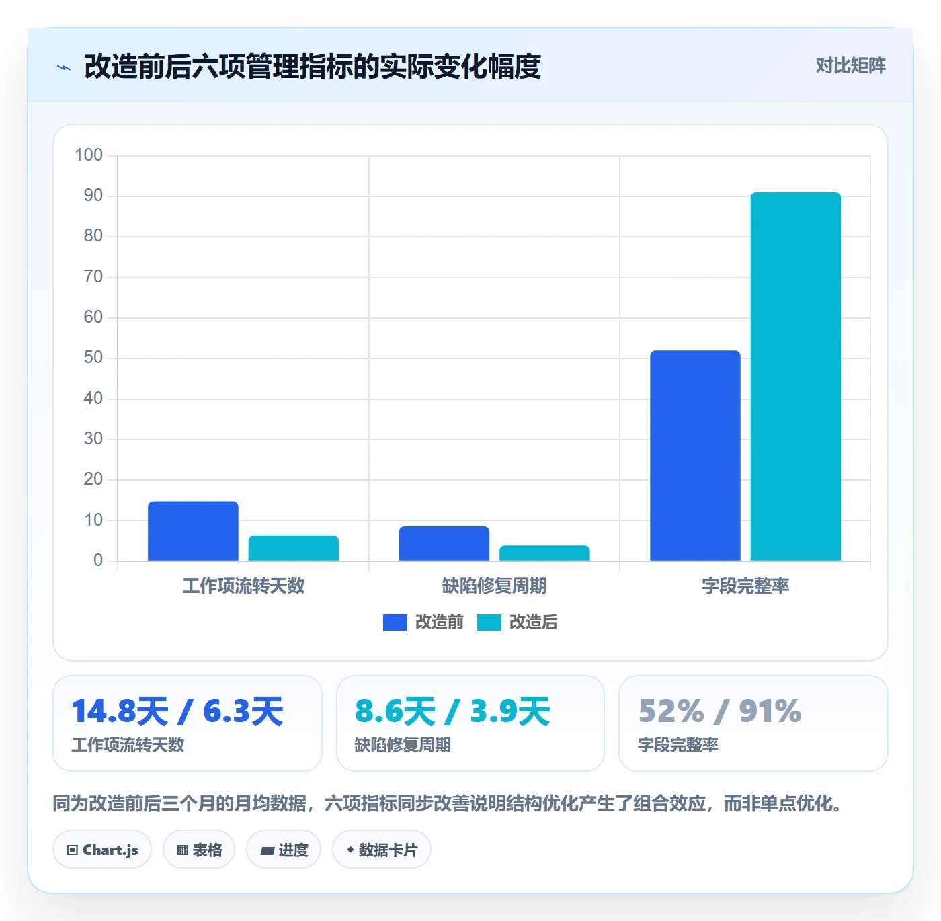
Task: Click the x-axis label 缺陷修复周期
Action: [x=494, y=586]
